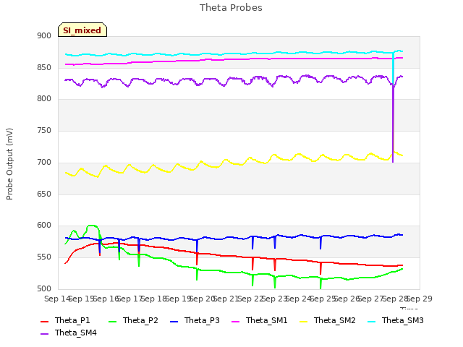The width and height of the screenshot is (463, 347).
Task: Click the 900 y-axis tick label
Action: pyautogui.click(x=44, y=36)
